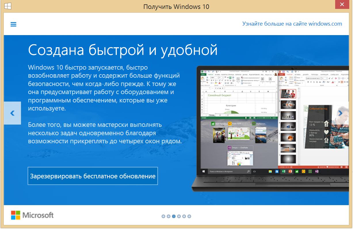The width and height of the screenshot is (353, 229).
Task: Click the heading "Создана быстрой и удобной"
Action: [x=123, y=50]
